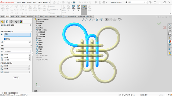Collapse the ribbon with the chevron arrow
This screenshot has height=96, width=172.
pyautogui.click(x=170, y=13)
